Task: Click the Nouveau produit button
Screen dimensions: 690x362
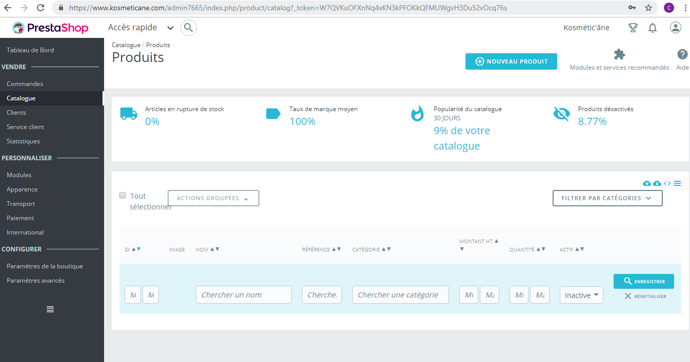Action: pyautogui.click(x=511, y=61)
